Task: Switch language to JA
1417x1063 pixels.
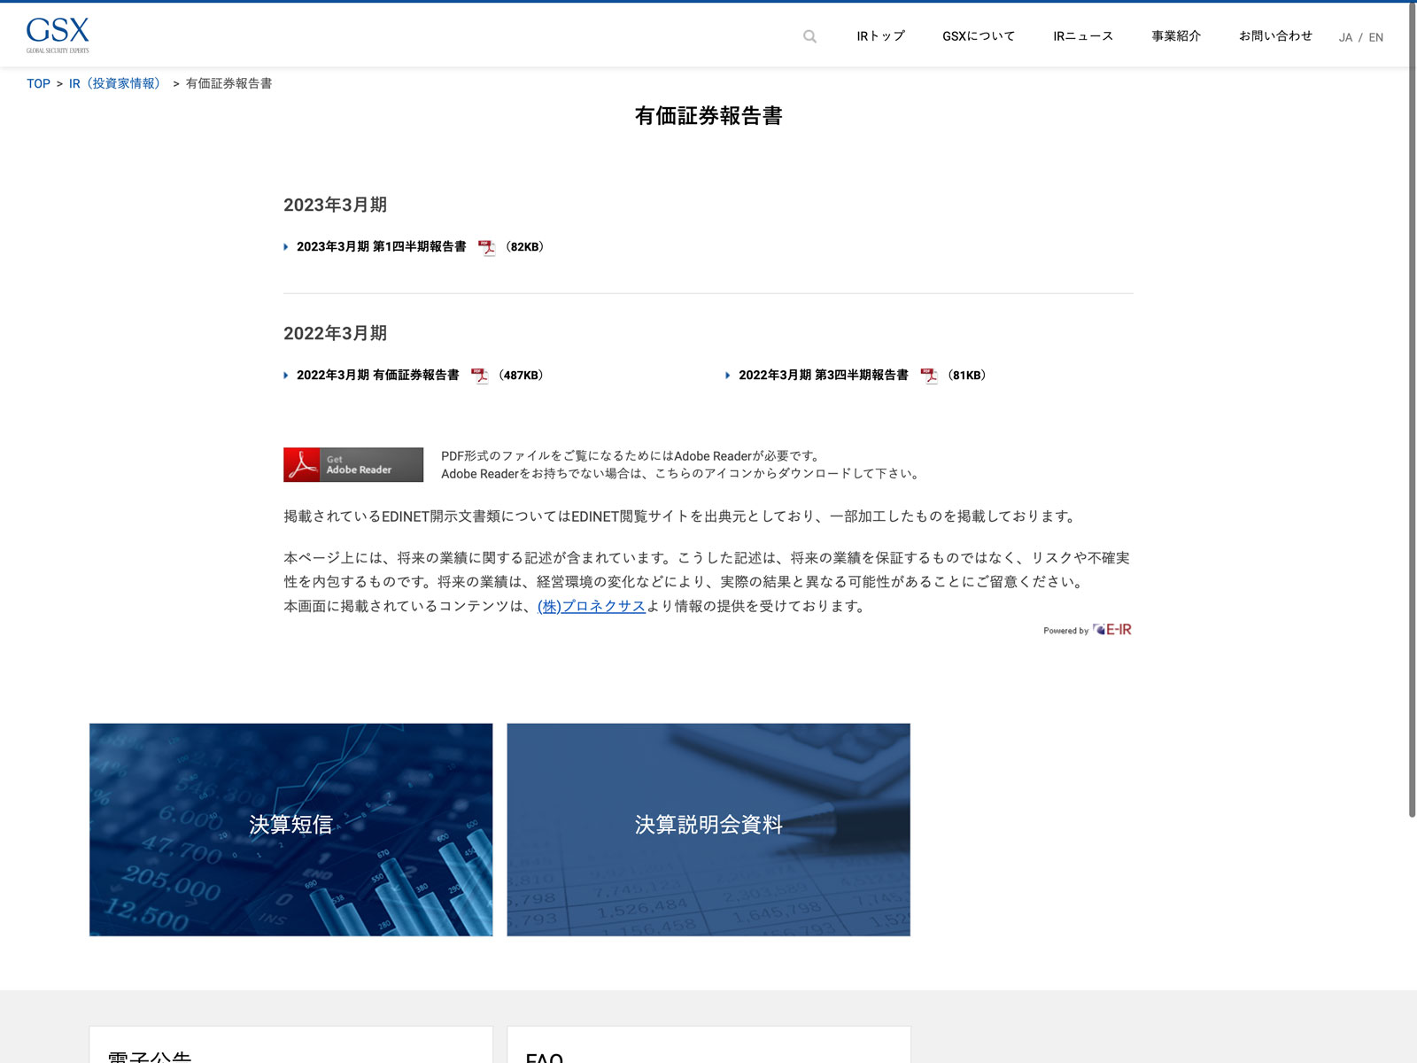Action: pos(1345,37)
